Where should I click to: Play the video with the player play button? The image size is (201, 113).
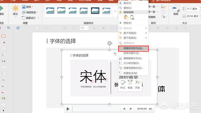[68, 109]
